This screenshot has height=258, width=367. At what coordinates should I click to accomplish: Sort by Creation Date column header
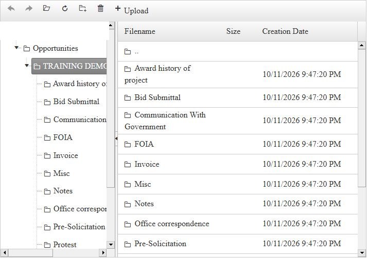285,31
